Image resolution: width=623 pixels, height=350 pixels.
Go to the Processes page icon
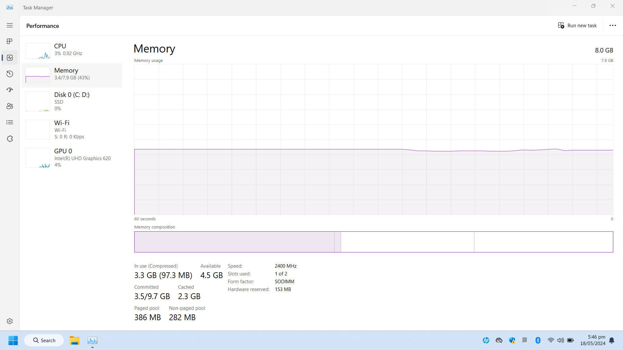[10, 41]
